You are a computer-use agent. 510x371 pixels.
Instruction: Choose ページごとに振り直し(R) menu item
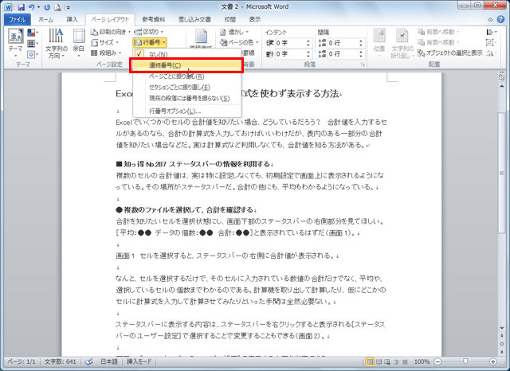pos(187,76)
